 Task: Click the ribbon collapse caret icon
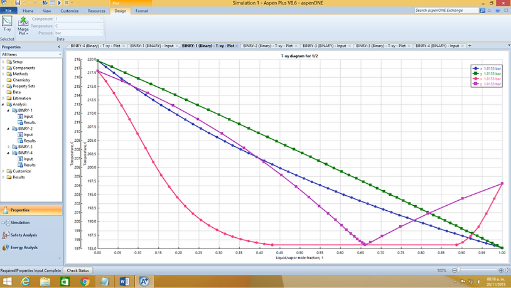(490, 11)
